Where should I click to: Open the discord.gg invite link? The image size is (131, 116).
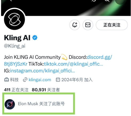58,61
